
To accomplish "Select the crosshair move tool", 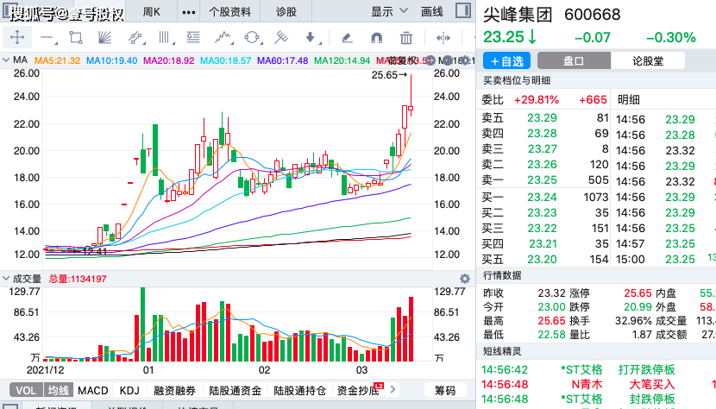I will [17, 37].
